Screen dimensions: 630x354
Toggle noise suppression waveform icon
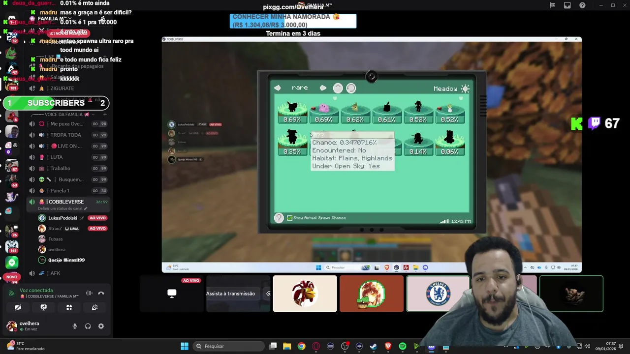[x=89, y=293]
